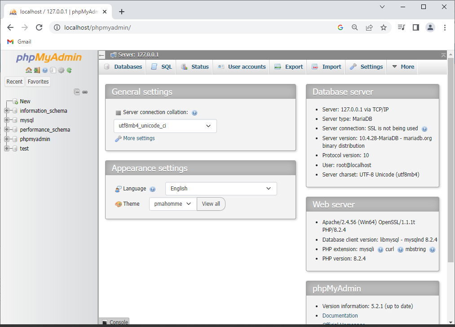This screenshot has height=327, width=455.
Task: Collapse all navigation tree items icon
Action: (x=77, y=92)
